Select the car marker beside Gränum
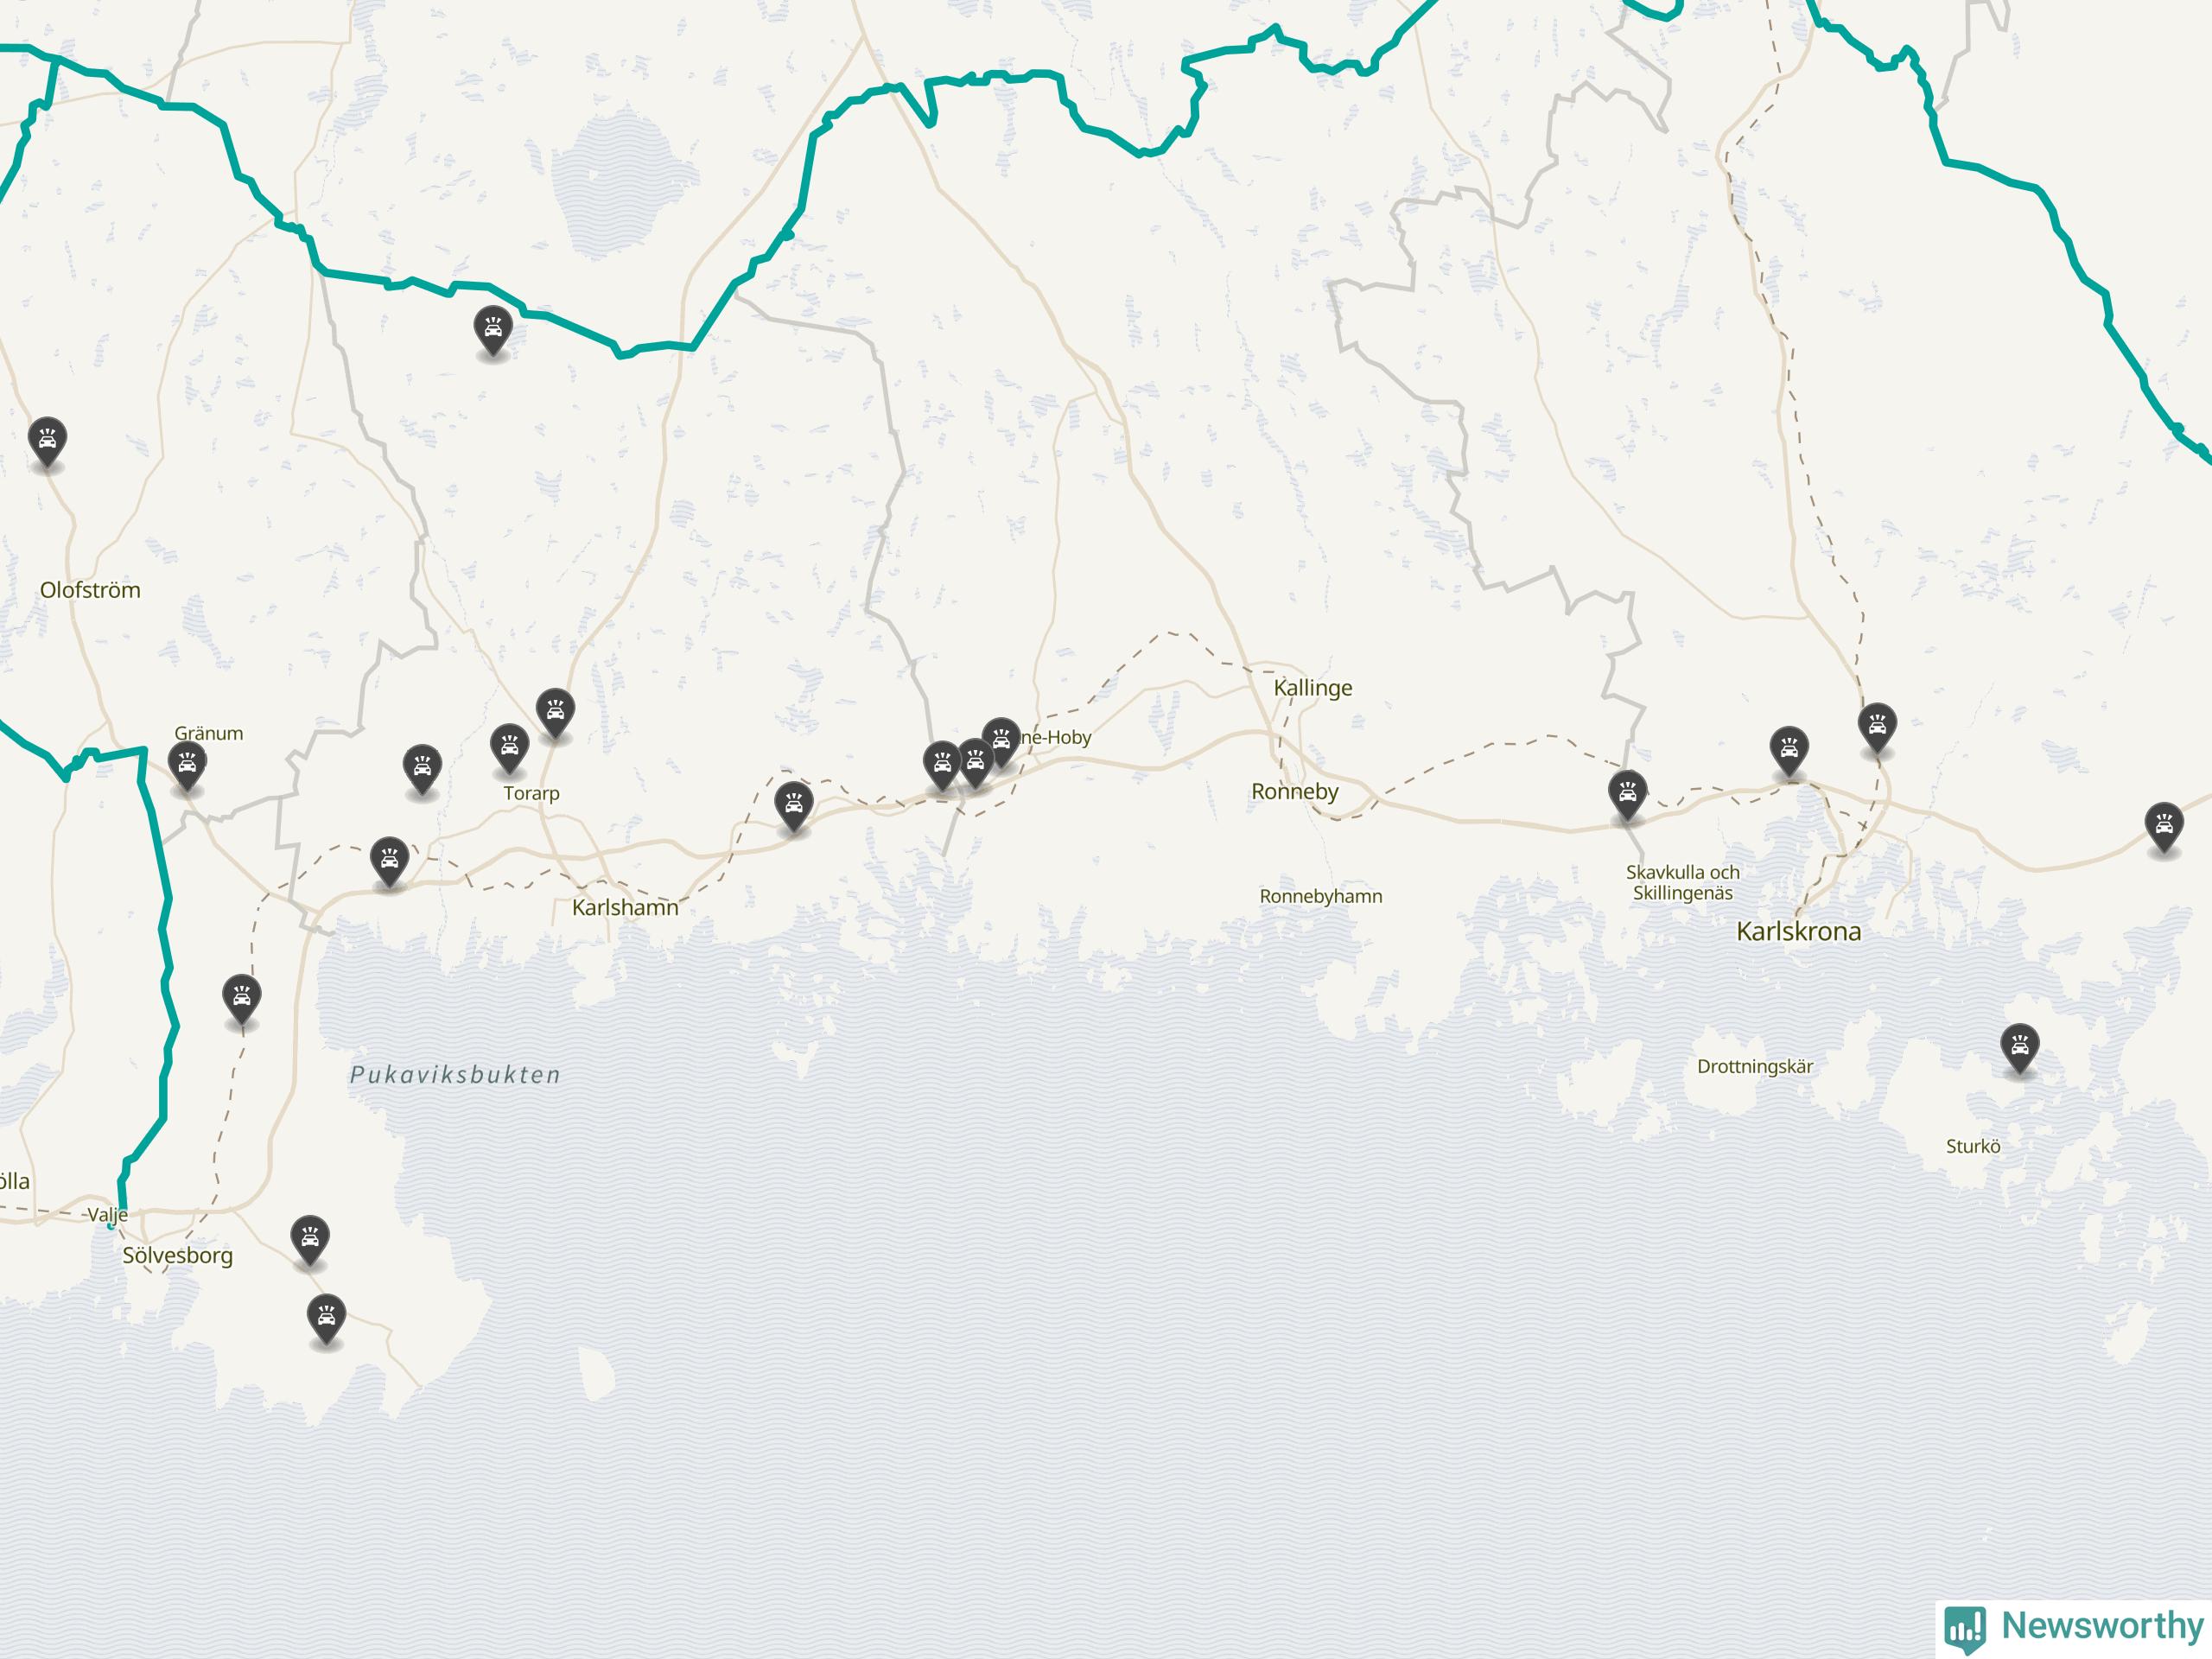 tap(187, 766)
